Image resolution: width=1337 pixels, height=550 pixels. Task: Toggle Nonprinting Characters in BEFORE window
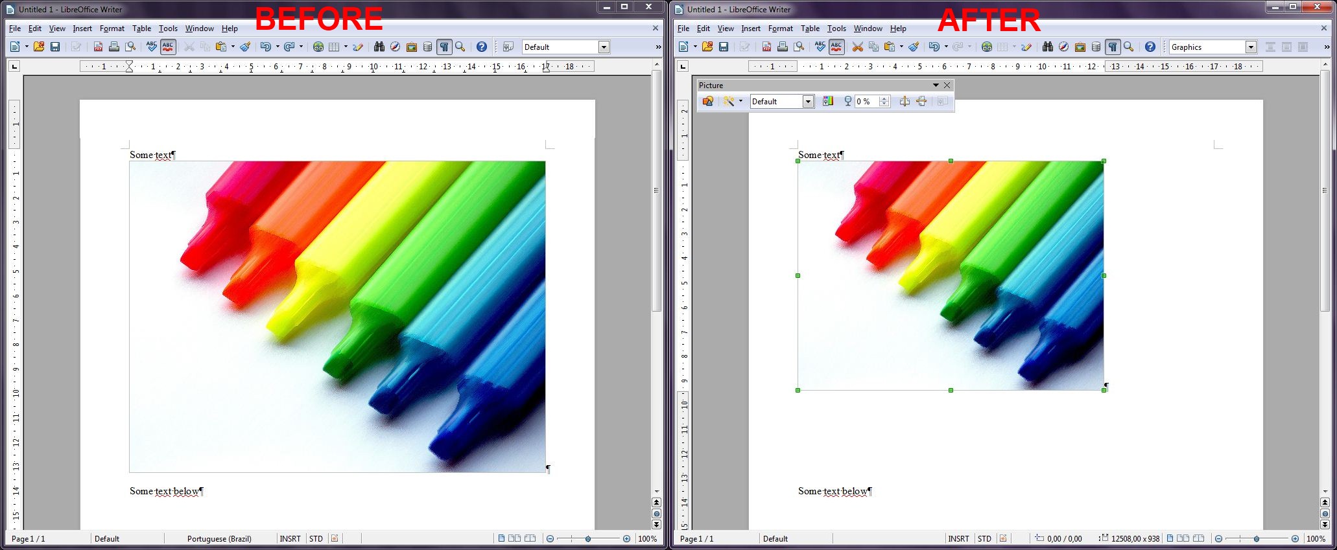tap(444, 47)
